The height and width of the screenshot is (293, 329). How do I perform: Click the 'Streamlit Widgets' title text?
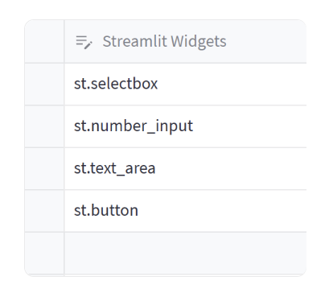pyautogui.click(x=164, y=42)
